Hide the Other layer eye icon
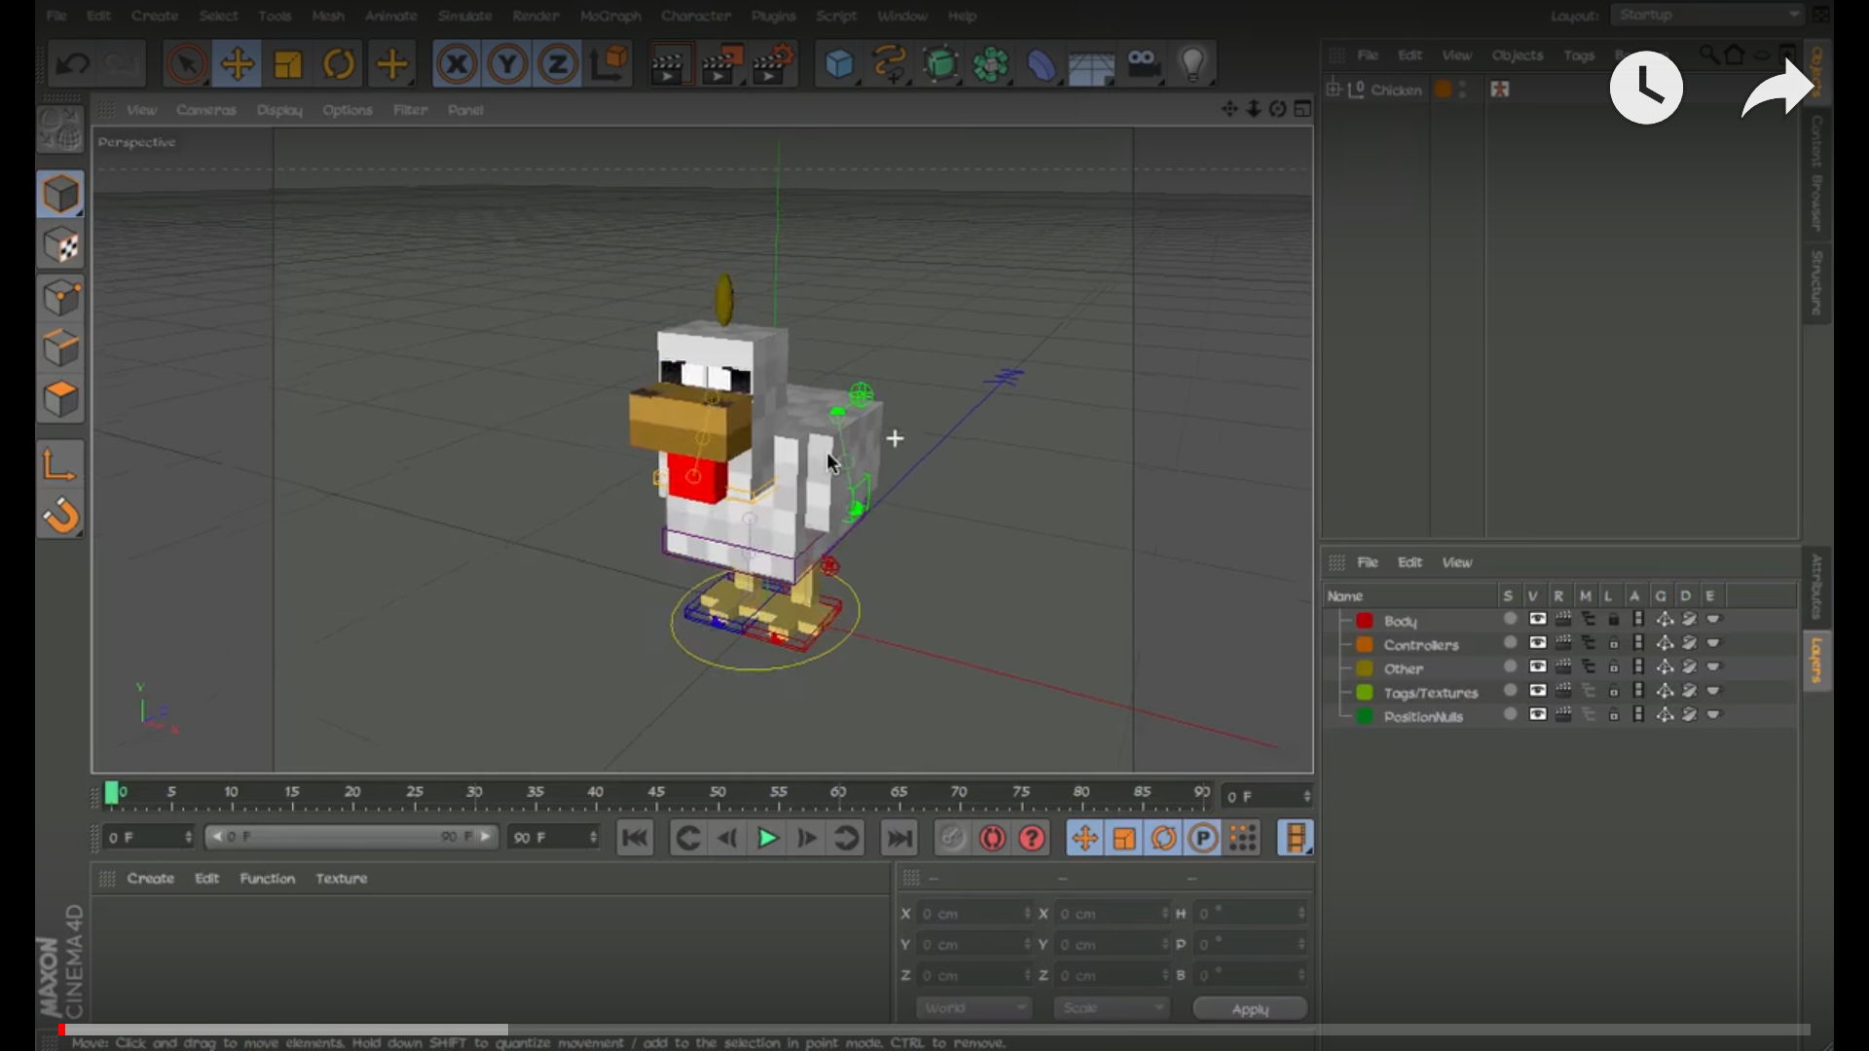 pyautogui.click(x=1537, y=667)
